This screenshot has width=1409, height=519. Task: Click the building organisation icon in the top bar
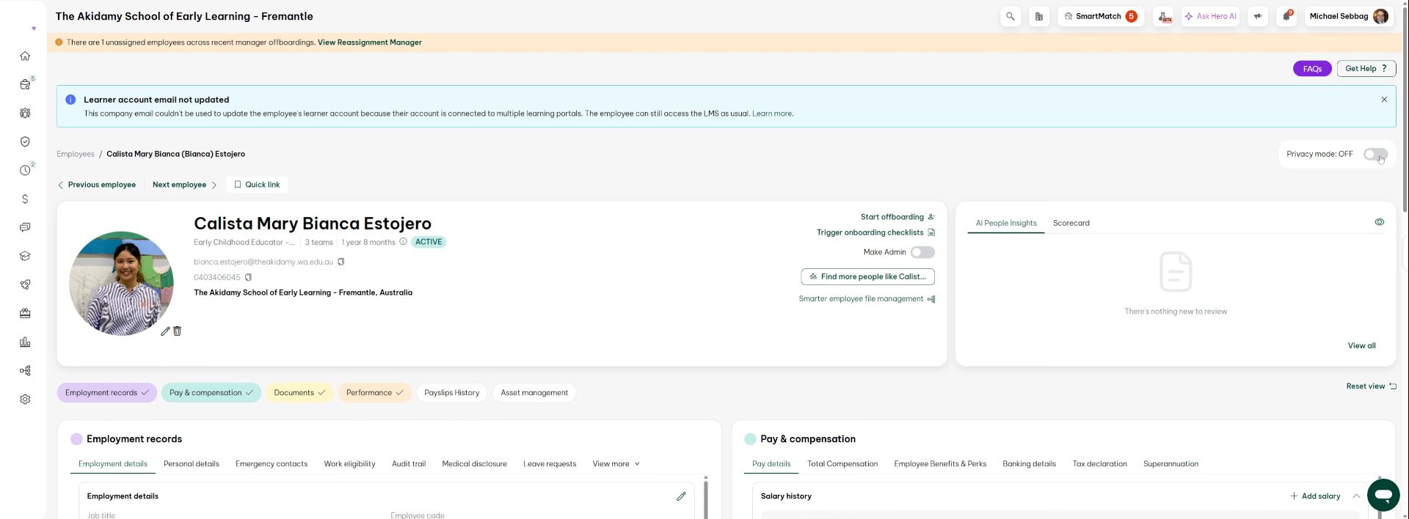point(1039,16)
